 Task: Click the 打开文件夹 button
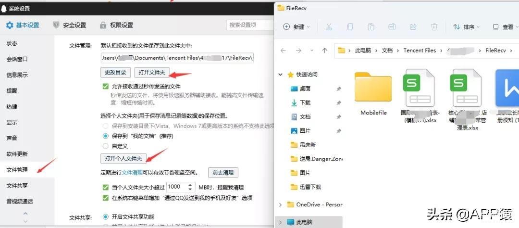tap(152, 72)
